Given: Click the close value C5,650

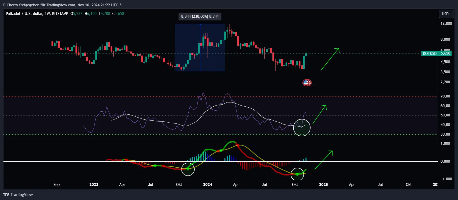Looking at the screenshot, I should tap(118, 14).
